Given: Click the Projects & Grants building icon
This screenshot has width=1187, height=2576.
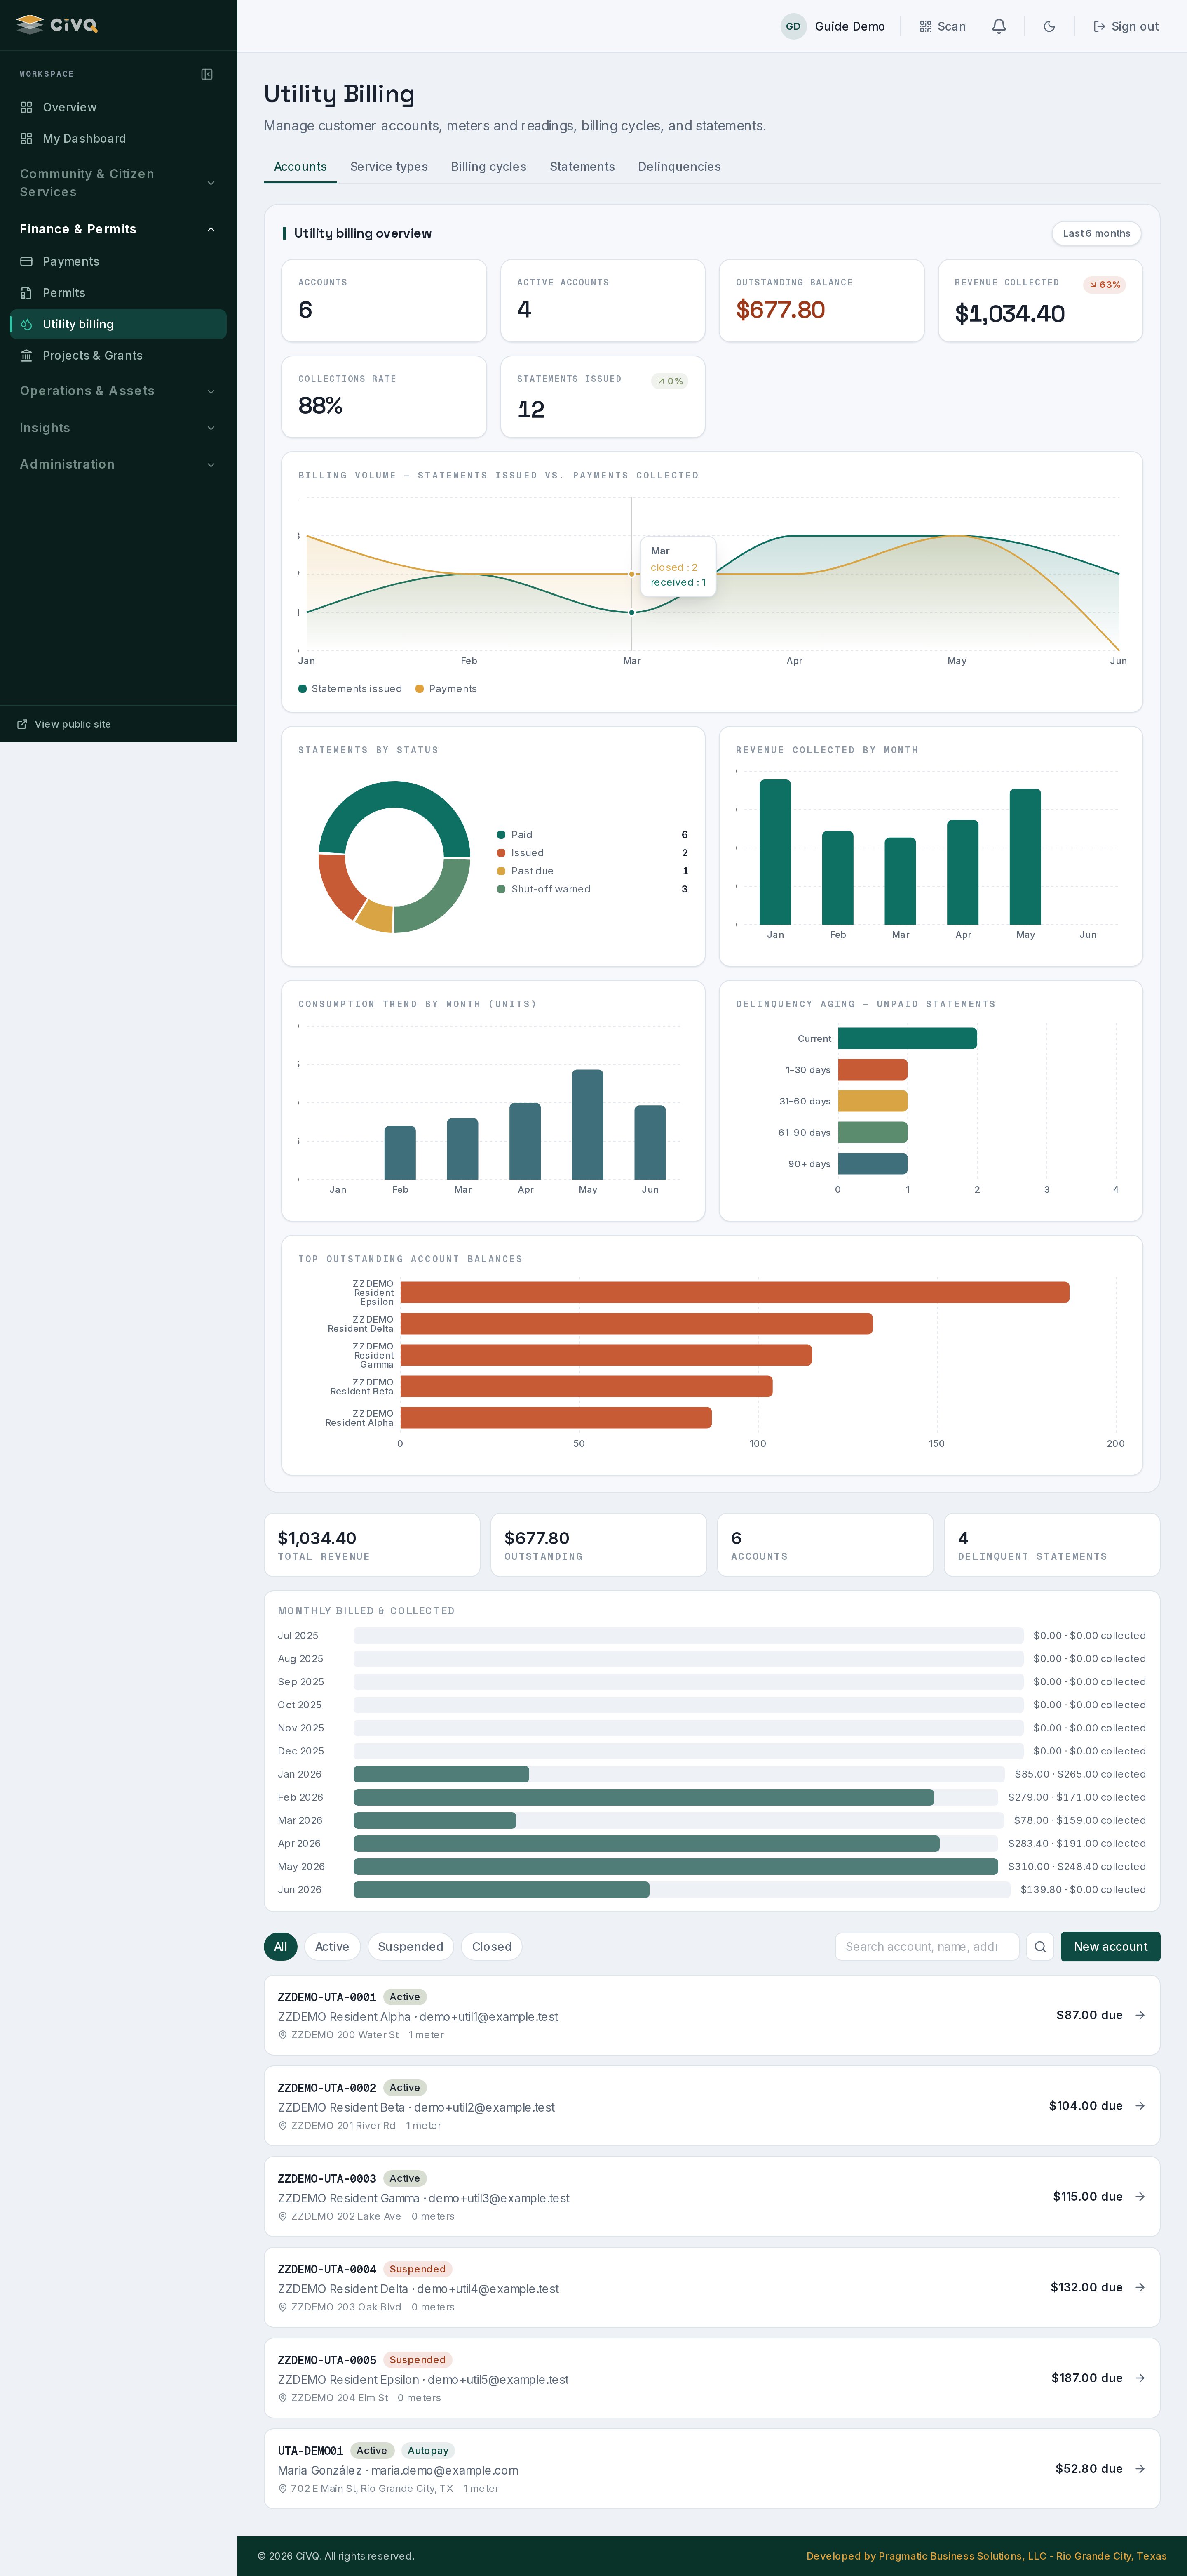Looking at the screenshot, I should [27, 355].
